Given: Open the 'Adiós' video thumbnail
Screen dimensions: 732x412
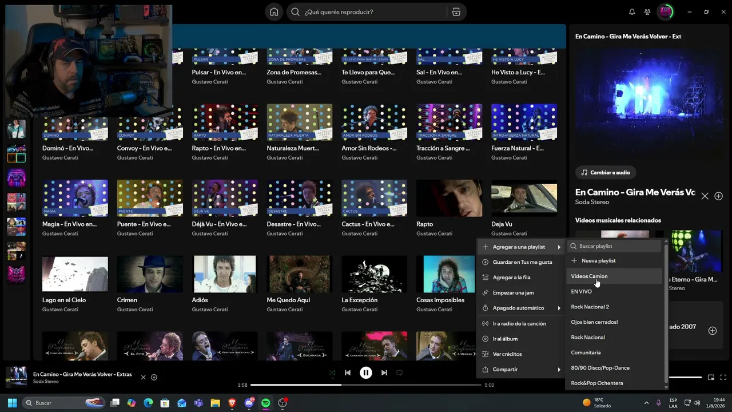Looking at the screenshot, I should pyautogui.click(x=225, y=274).
